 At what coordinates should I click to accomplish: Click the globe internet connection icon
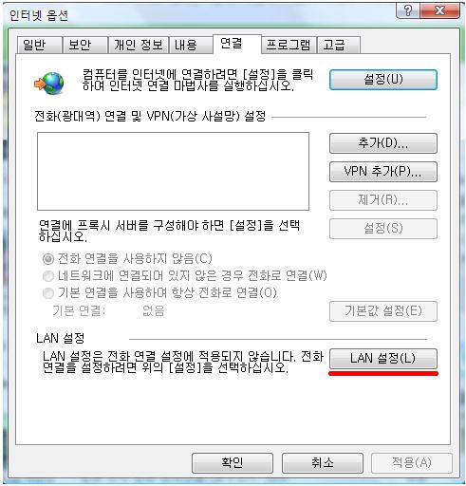[x=49, y=84]
